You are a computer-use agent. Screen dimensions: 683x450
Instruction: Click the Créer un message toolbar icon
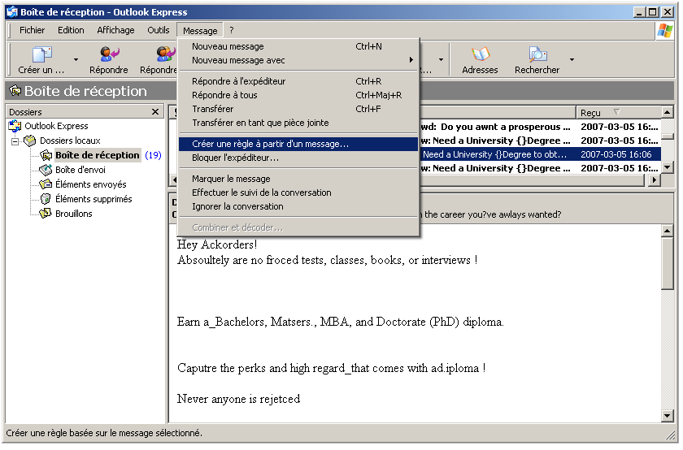[x=41, y=54]
